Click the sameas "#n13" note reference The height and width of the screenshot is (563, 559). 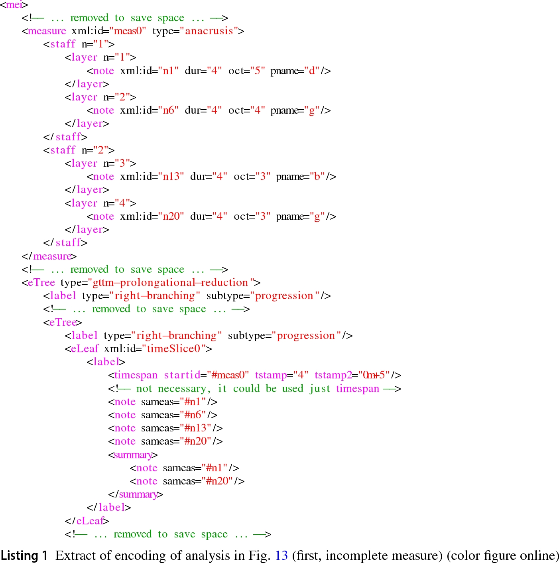pos(165,428)
